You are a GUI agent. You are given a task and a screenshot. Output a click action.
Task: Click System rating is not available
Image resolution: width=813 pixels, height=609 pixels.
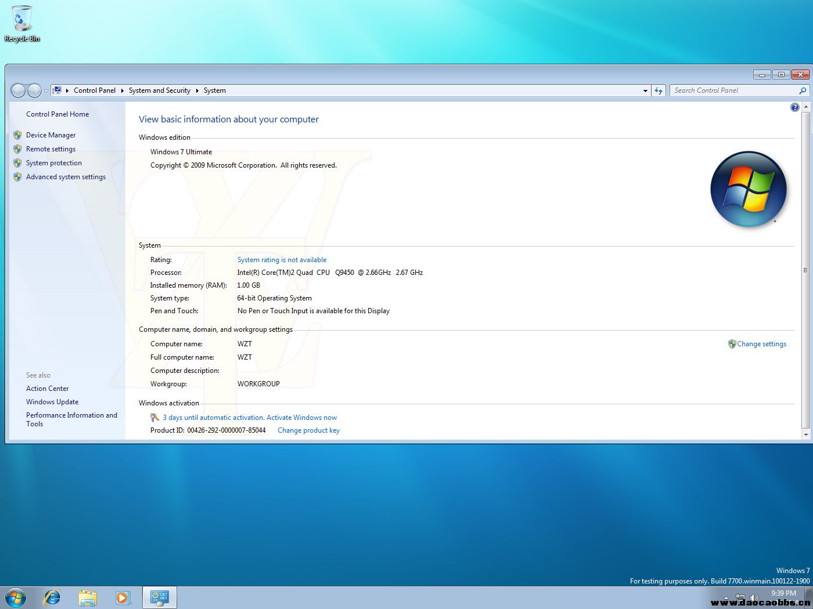(x=282, y=260)
